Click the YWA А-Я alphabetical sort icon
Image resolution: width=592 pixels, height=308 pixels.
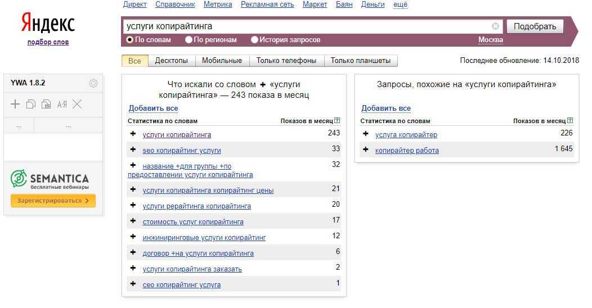[x=62, y=104]
